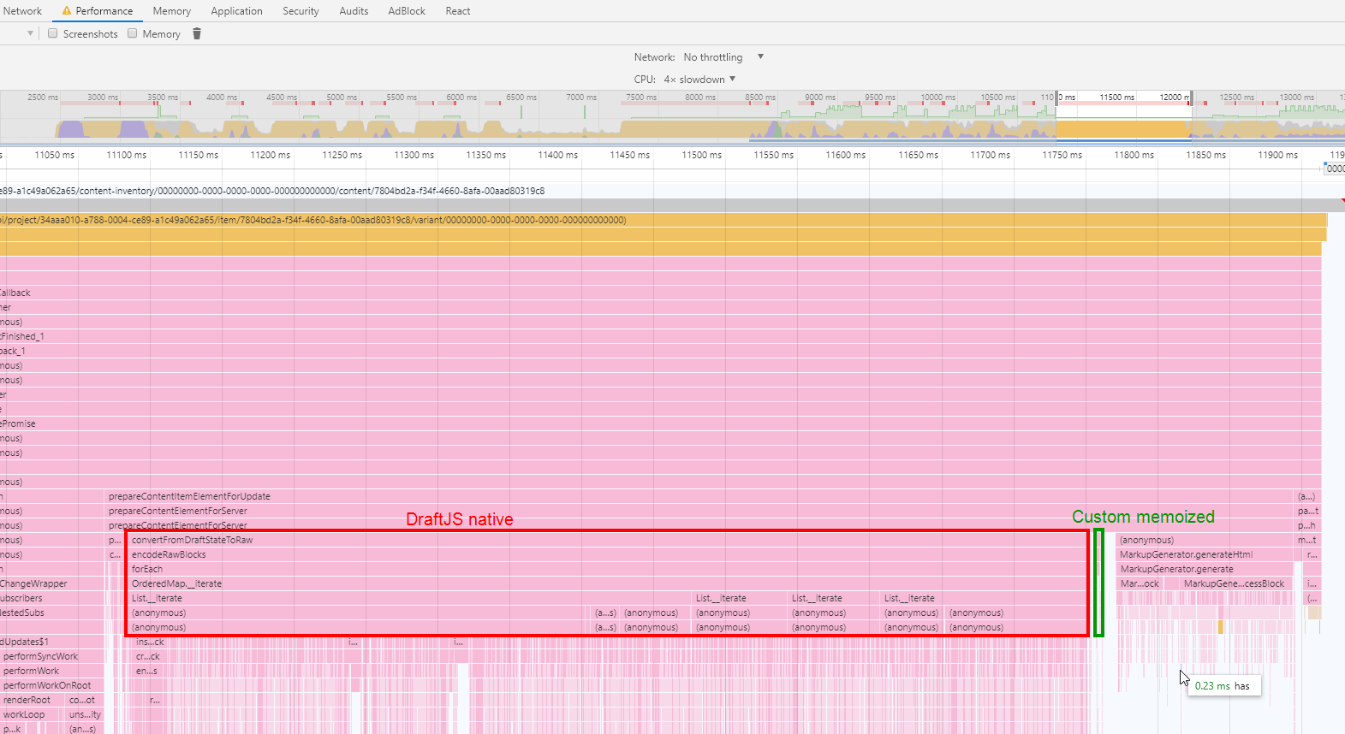Select the Callback call bar
Screen dimensions: 1345x734
(660, 293)
